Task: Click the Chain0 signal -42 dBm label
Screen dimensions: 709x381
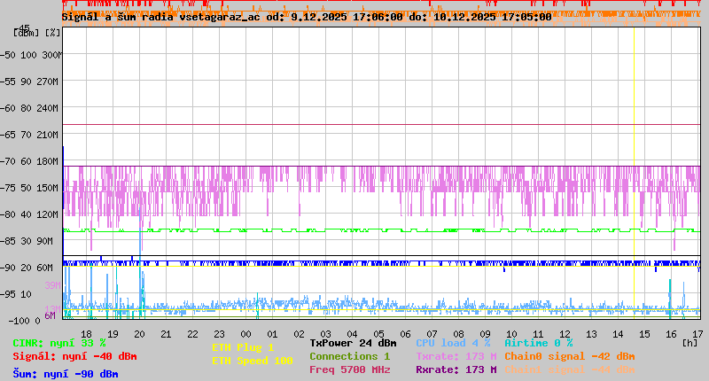Action: 569,356
